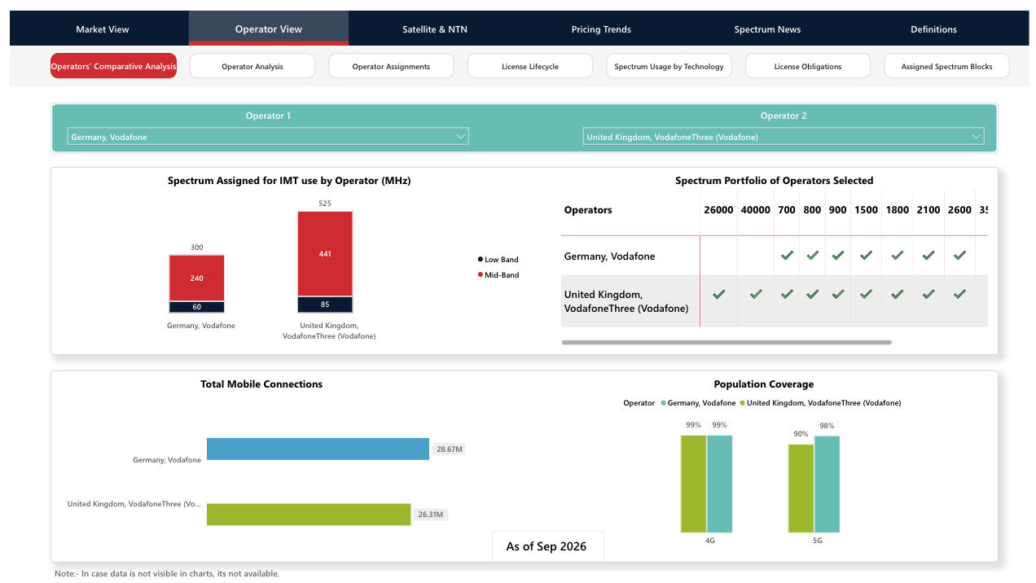The height and width of the screenshot is (583, 1036).
Task: Select Operators' Comparative Analysis button
Action: 113,66
